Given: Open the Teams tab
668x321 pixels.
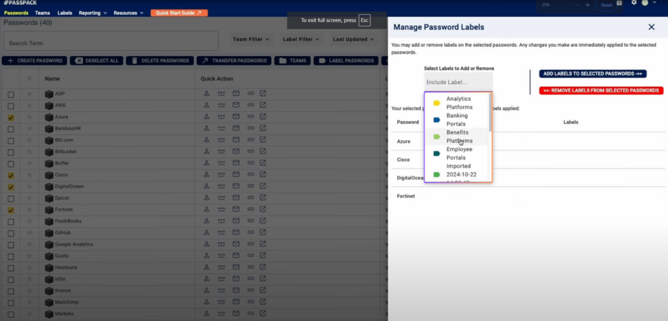Looking at the screenshot, I should point(42,13).
